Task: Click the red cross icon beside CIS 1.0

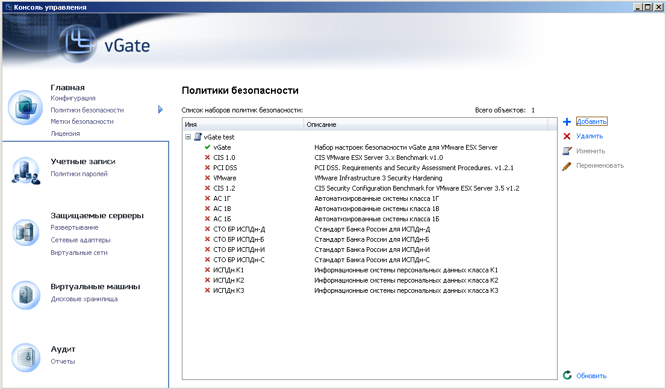Action: [207, 158]
